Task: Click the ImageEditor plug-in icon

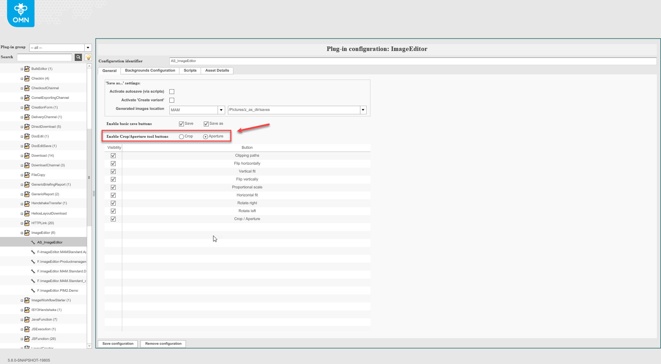Action: [x=27, y=232]
